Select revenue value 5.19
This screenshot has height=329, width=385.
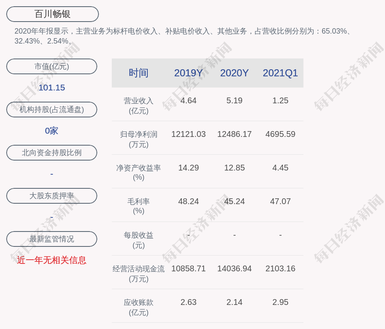(234, 101)
